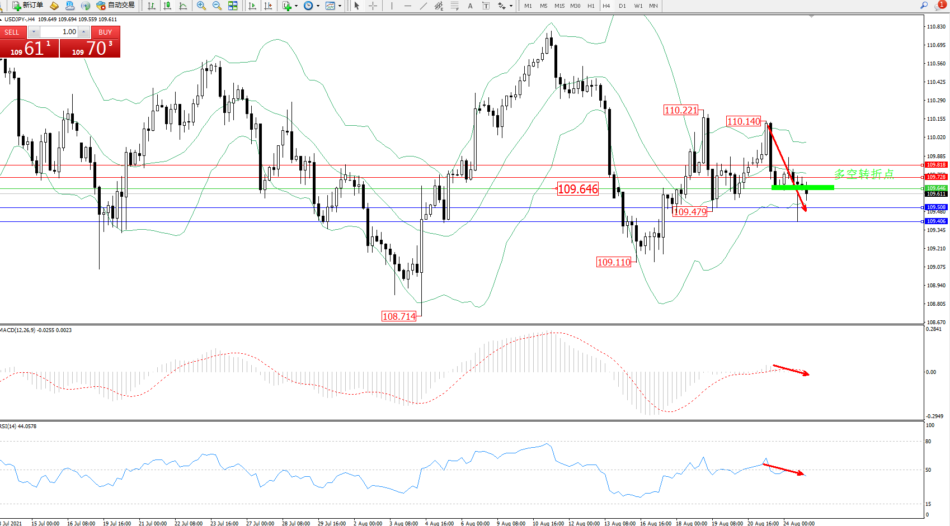Screen dimensions: 950x526
Task: Click the red BUY button
Action: coord(105,32)
